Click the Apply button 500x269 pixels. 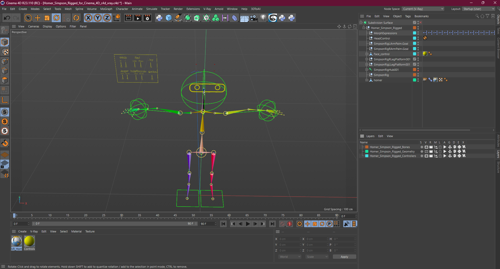(x=344, y=257)
